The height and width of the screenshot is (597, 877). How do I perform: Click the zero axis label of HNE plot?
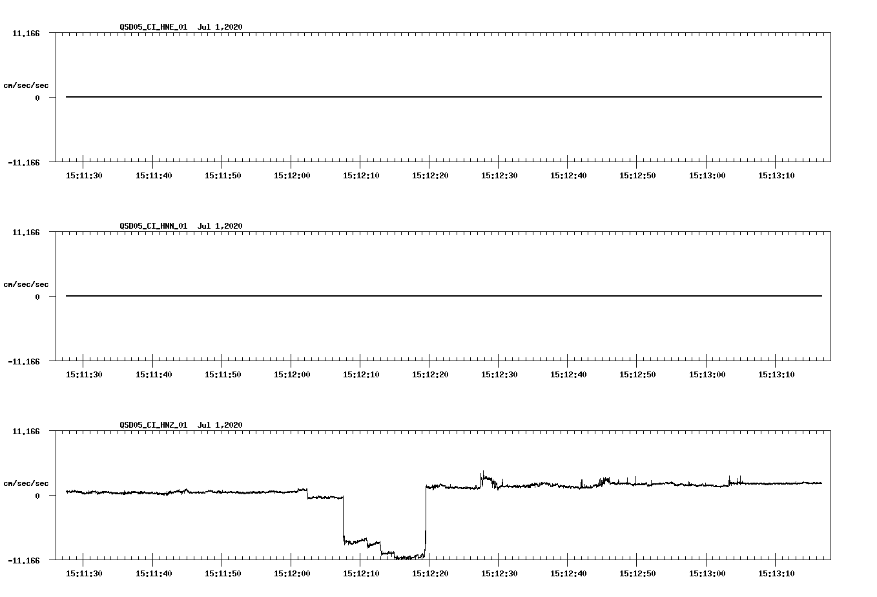pyautogui.click(x=37, y=98)
